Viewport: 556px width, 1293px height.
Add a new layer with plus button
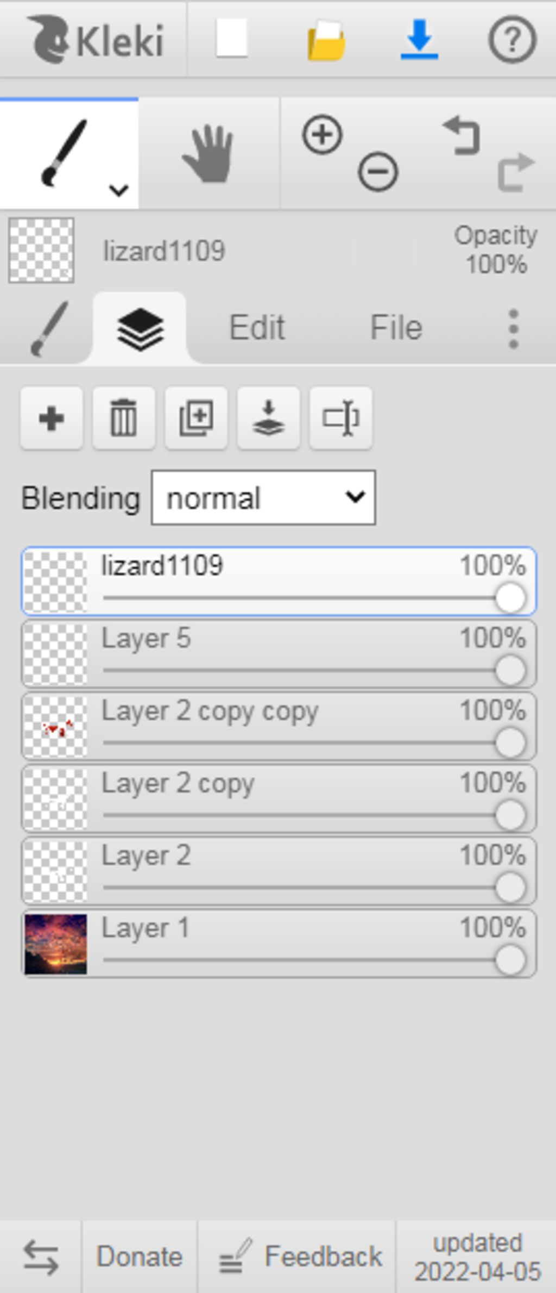[52, 418]
